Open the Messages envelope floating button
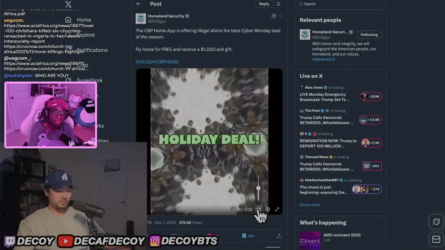The width and height of the screenshot is (445, 250). (x=436, y=239)
